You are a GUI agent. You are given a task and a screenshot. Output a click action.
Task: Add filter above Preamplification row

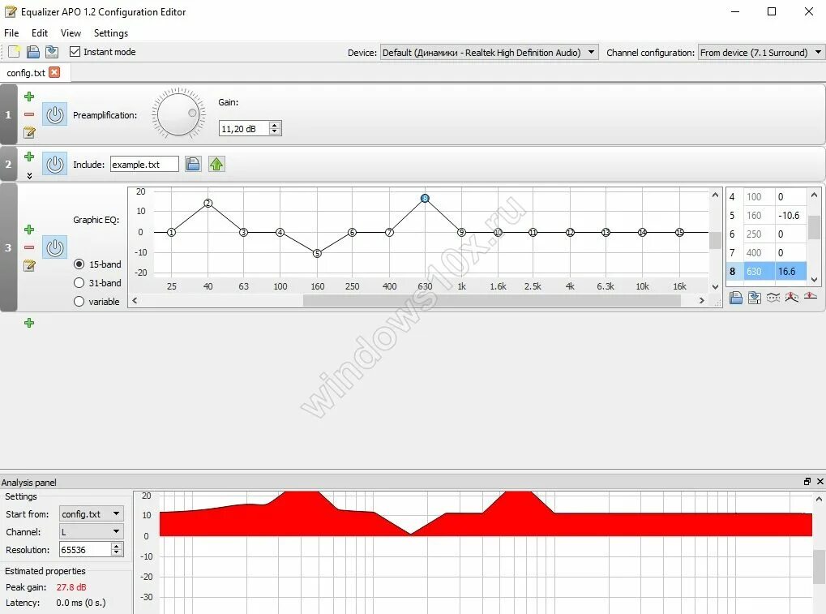click(29, 97)
